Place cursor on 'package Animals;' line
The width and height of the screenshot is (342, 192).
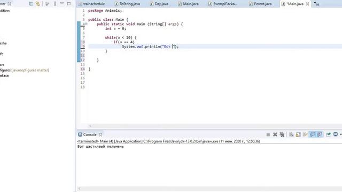coord(105,11)
